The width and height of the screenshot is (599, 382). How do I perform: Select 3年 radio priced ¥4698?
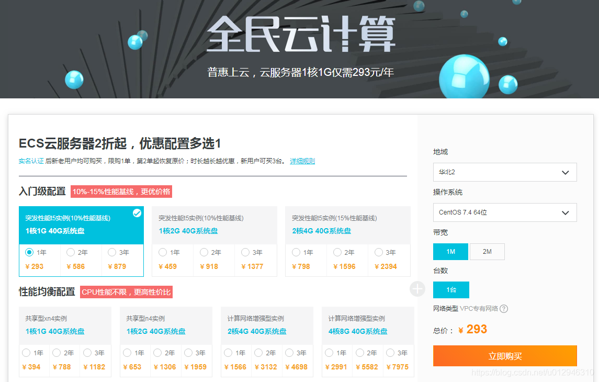(x=289, y=353)
